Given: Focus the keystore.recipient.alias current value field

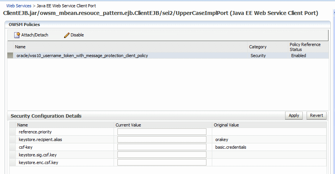Looking at the screenshot, I should click(162, 140).
